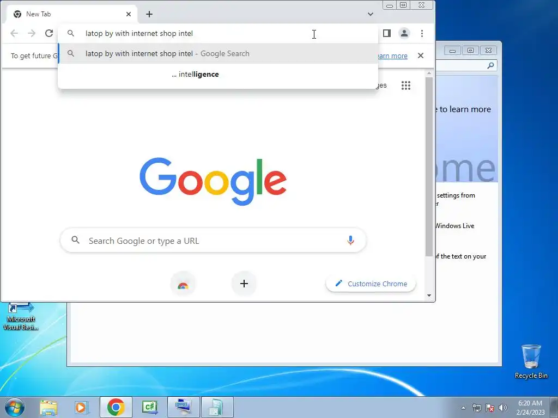Close the New Tab tab
Screen dimensions: 558x418
pyautogui.click(x=129, y=14)
